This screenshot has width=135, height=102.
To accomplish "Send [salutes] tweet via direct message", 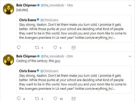I will 74,48.
